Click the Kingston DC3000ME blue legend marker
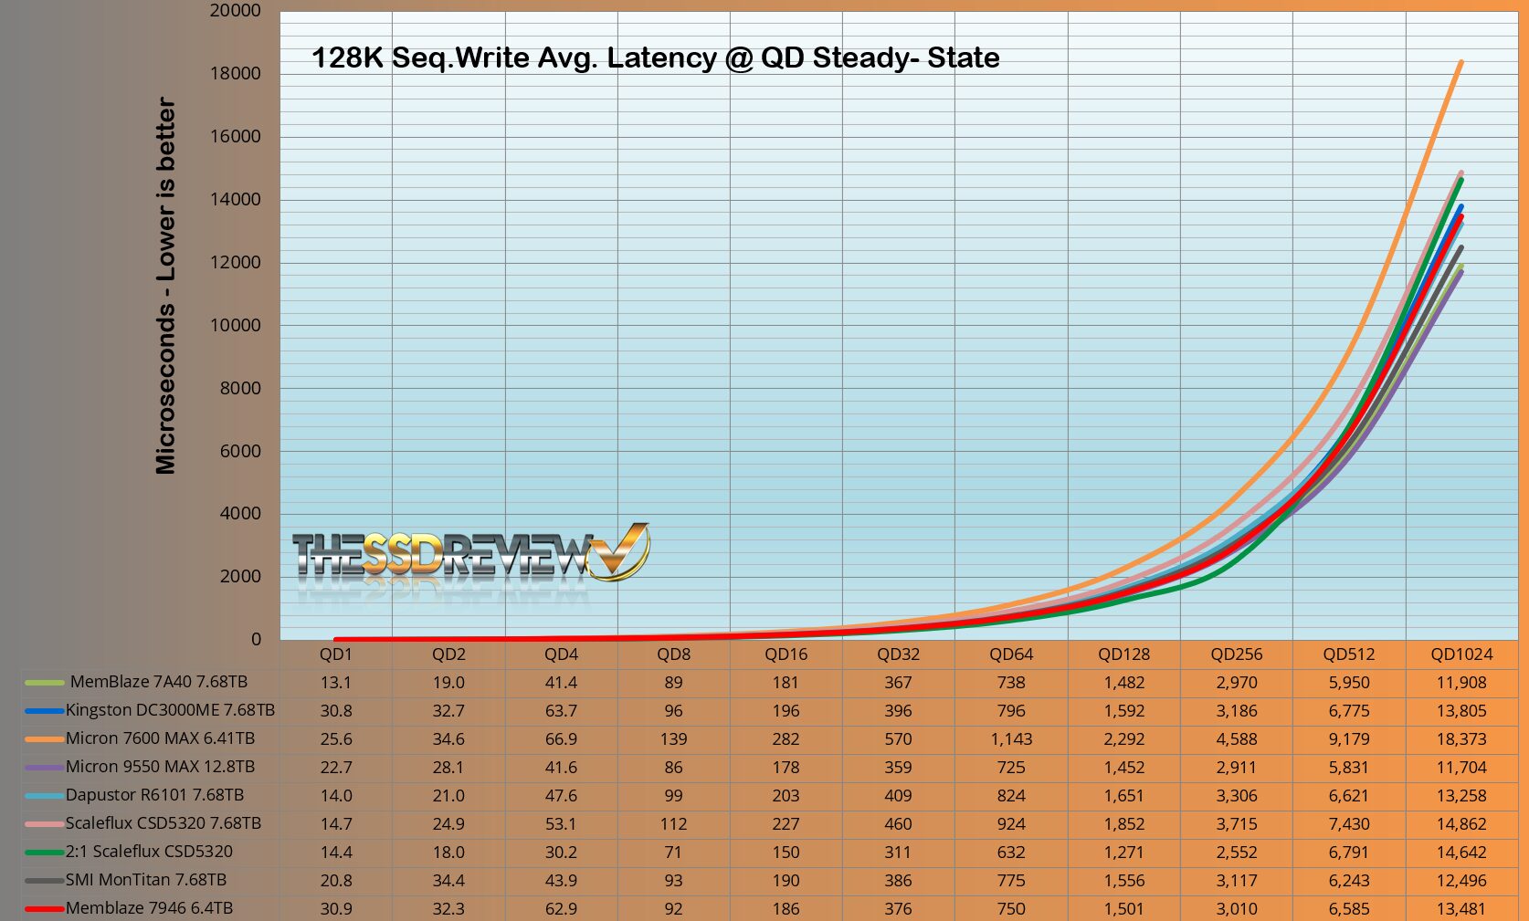Viewport: 1529px width, 921px height. coord(44,711)
